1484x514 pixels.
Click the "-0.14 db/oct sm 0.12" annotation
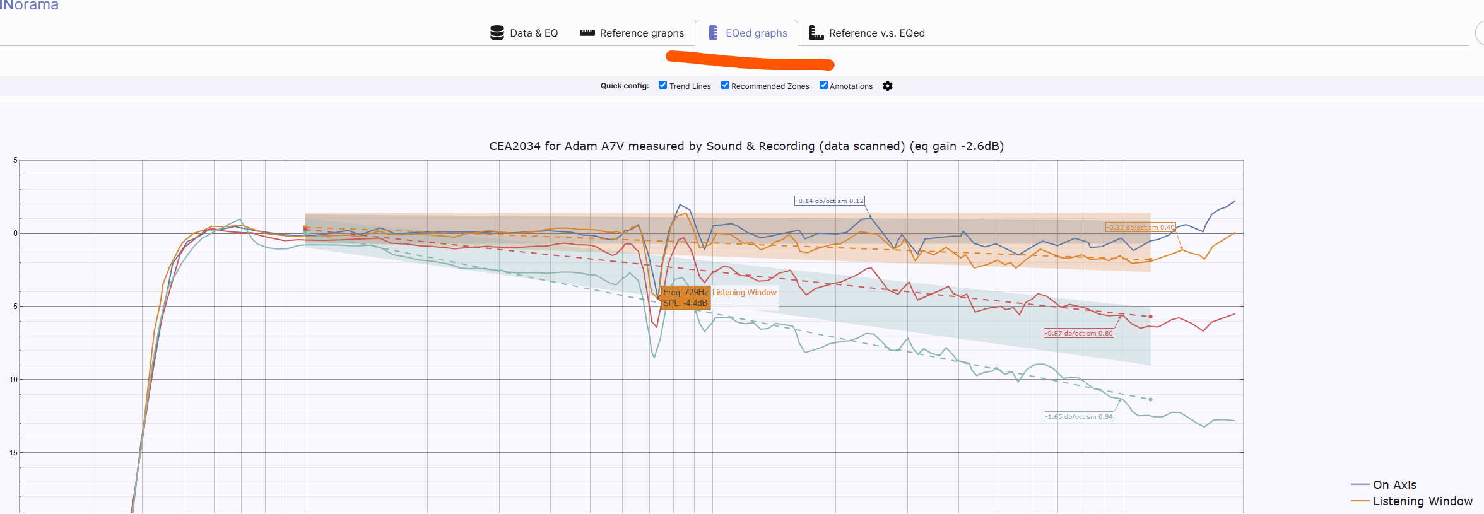pyautogui.click(x=829, y=201)
